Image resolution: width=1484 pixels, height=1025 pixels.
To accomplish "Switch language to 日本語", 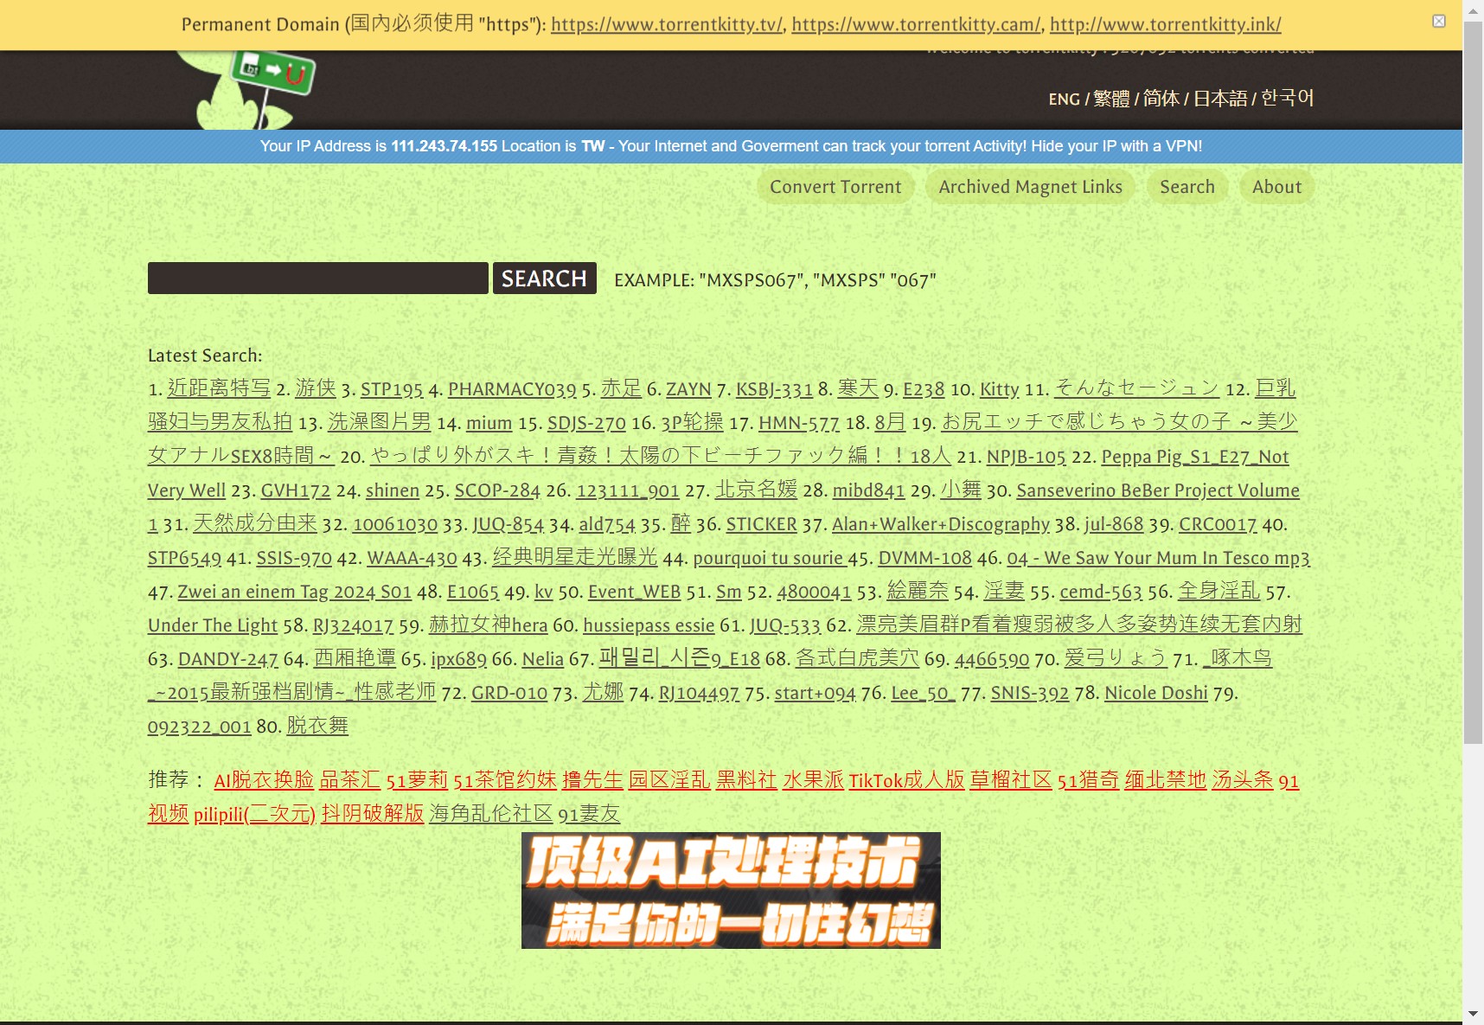I will point(1219,99).
